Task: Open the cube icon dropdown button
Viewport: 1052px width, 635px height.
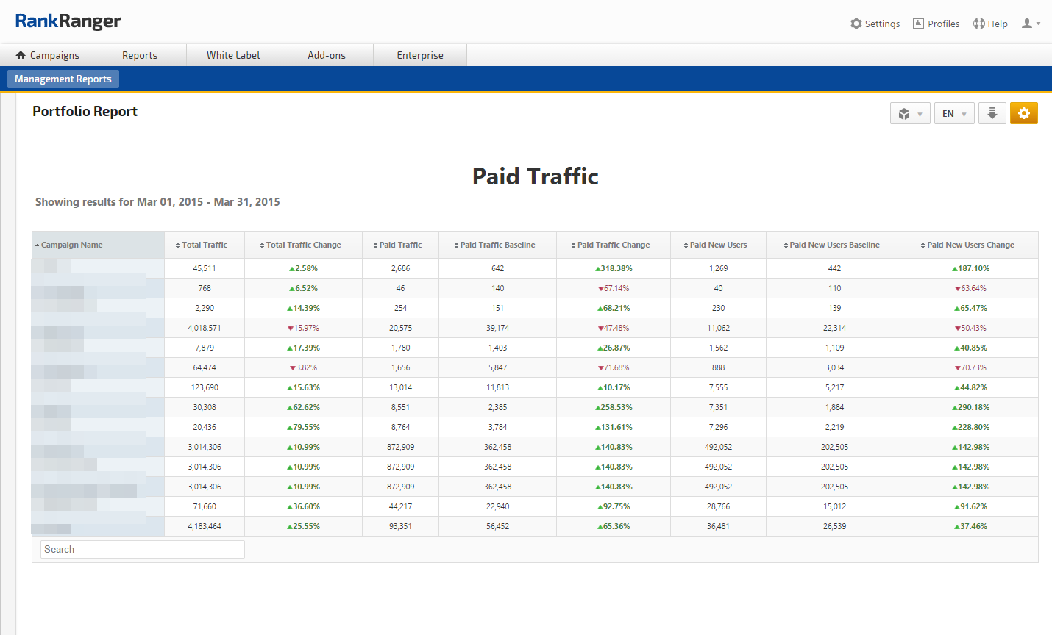Action: tap(910, 114)
